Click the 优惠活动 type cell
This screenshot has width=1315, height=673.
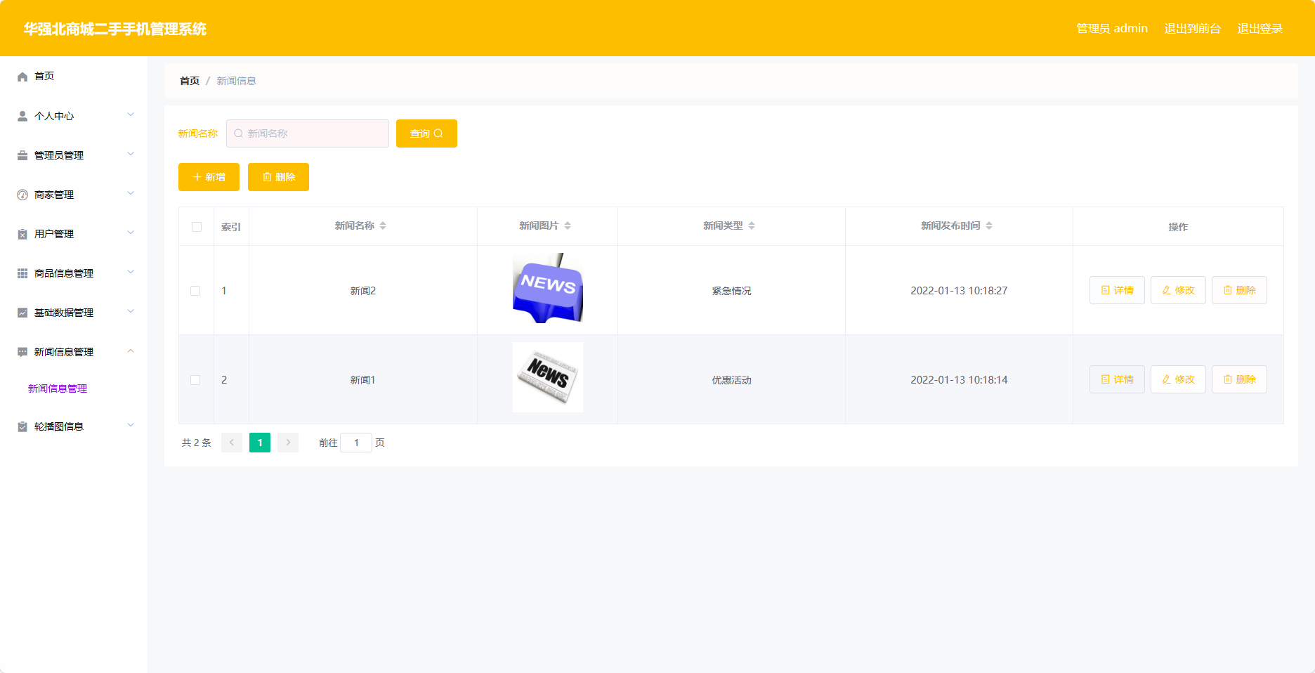click(x=731, y=380)
